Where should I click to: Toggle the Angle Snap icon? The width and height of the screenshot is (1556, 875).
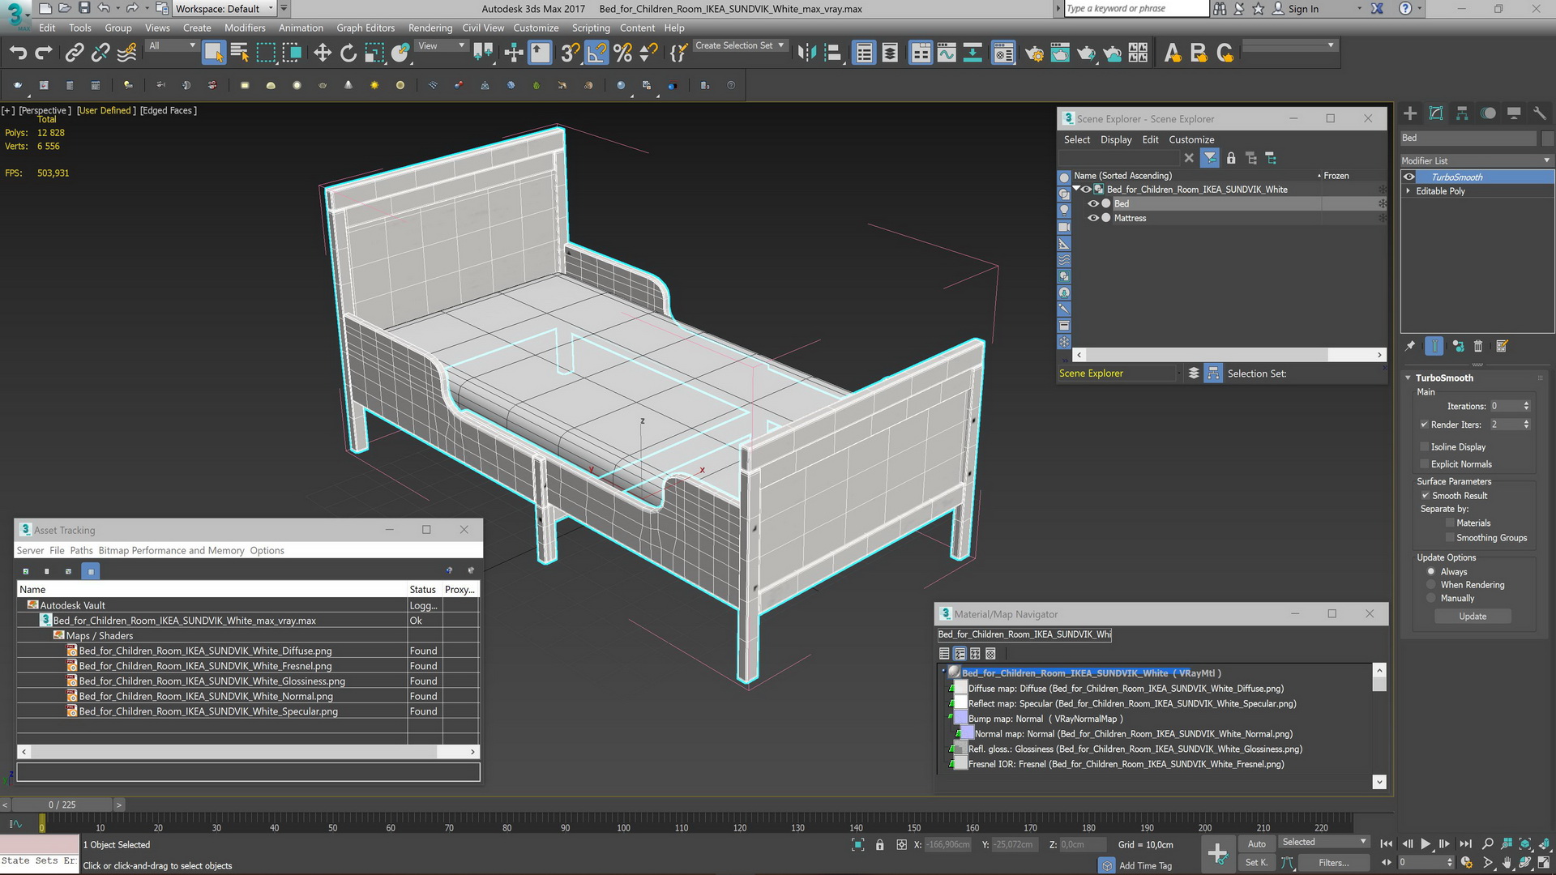point(596,53)
